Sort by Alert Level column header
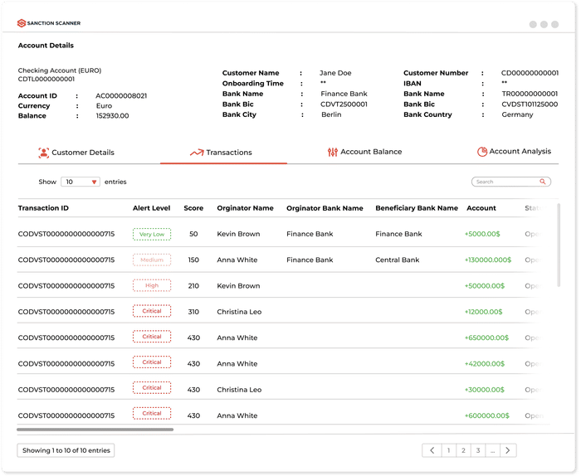Viewport: 581px width, 476px height. [x=152, y=208]
